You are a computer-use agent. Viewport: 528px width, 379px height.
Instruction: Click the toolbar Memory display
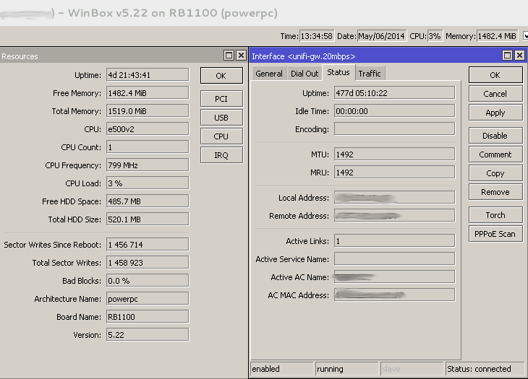[497, 36]
